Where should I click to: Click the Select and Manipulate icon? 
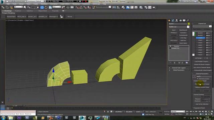pyautogui.click(x=68, y=7)
